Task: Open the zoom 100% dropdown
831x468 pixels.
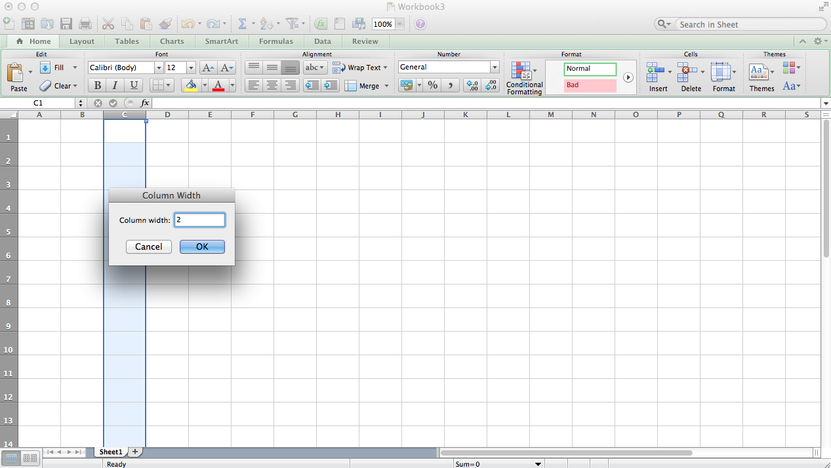Action: [x=399, y=24]
